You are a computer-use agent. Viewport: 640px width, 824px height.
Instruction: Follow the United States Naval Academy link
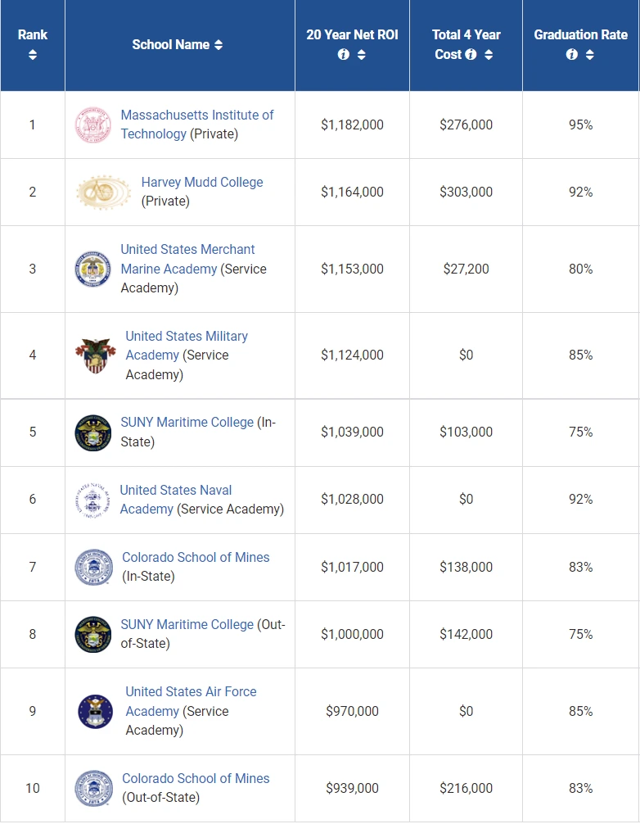[175, 490]
